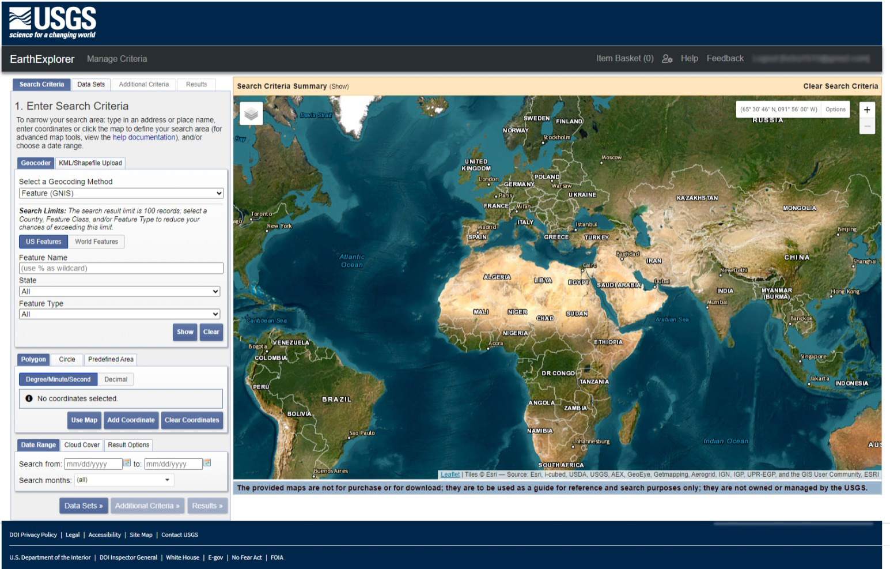Zoom out on the map with the minus control

[x=867, y=126]
